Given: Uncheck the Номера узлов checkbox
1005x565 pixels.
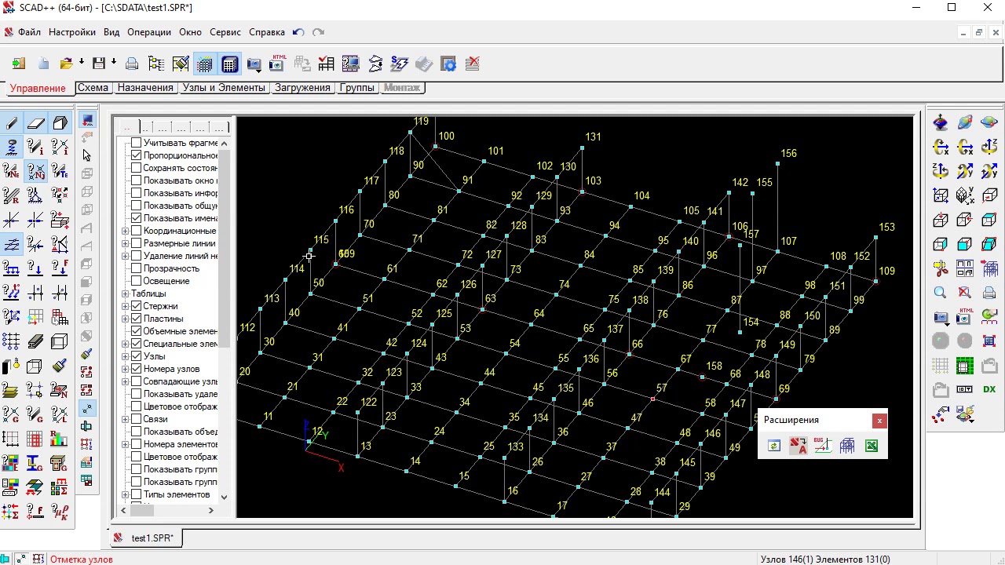Looking at the screenshot, I should click(x=137, y=369).
